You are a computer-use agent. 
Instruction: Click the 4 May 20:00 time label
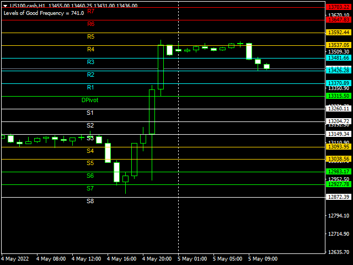click(157, 259)
